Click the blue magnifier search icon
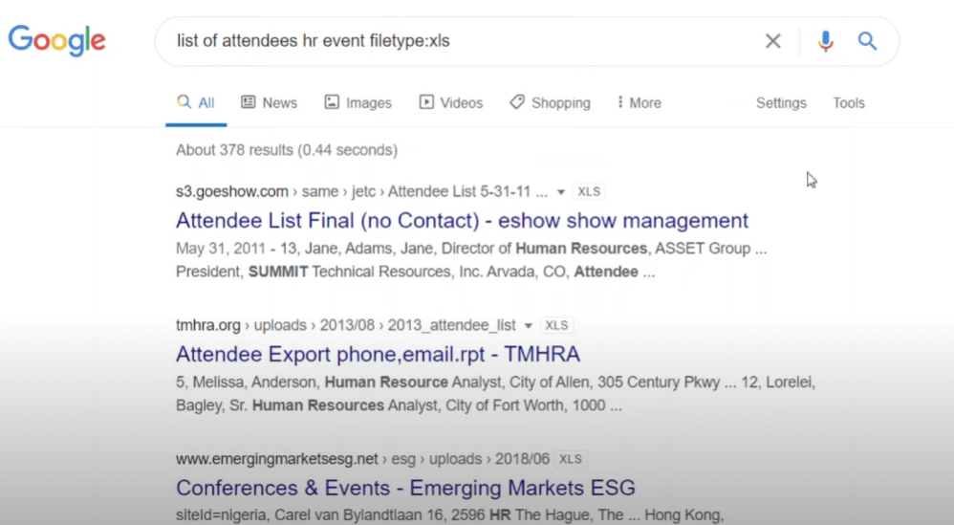 867,41
